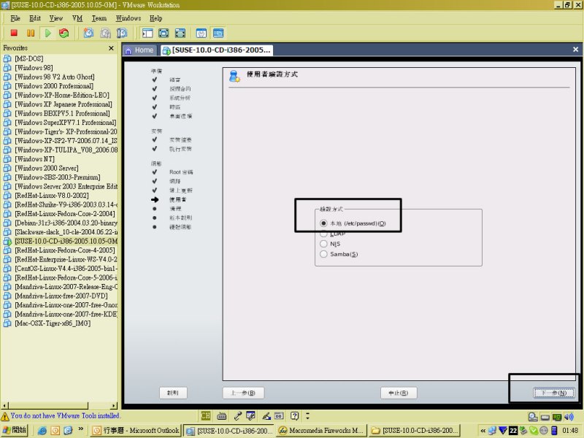Click the Full Screen toolbar icon

pyautogui.click(x=180, y=33)
